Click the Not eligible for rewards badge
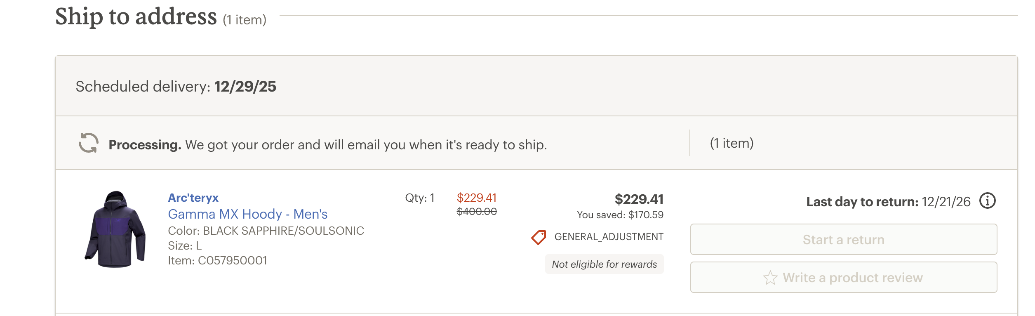The width and height of the screenshot is (1035, 316). coord(604,264)
